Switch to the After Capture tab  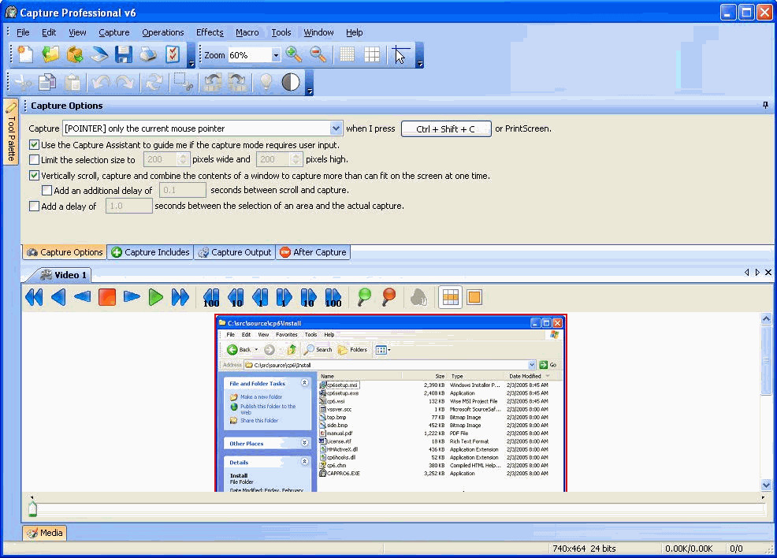click(313, 252)
